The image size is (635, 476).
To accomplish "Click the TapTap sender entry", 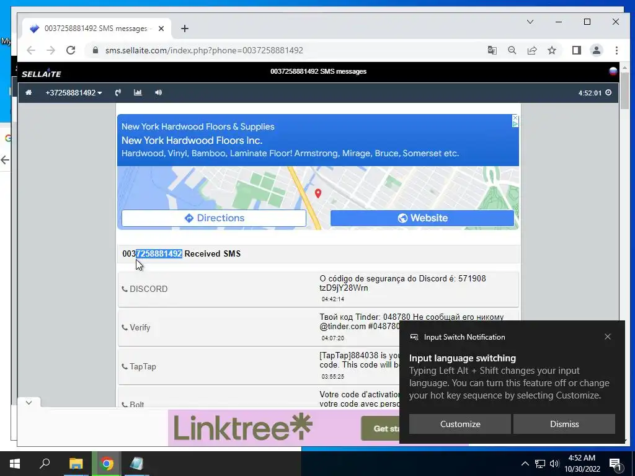I will (x=139, y=366).
